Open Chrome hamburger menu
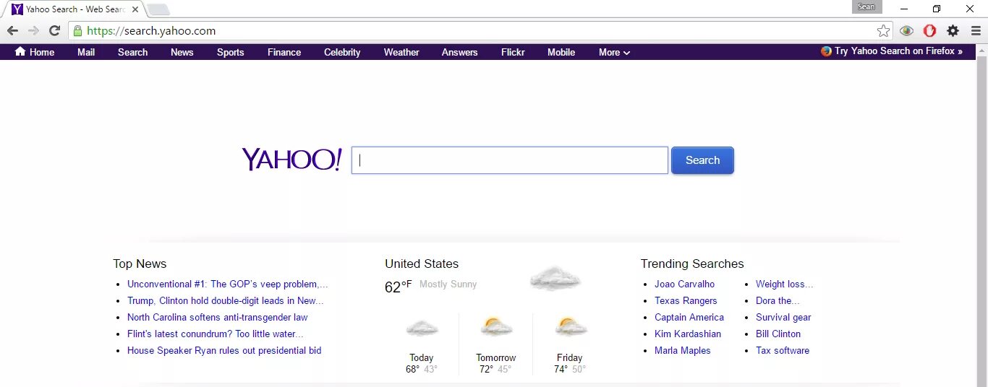This screenshot has height=387, width=988. 976,31
